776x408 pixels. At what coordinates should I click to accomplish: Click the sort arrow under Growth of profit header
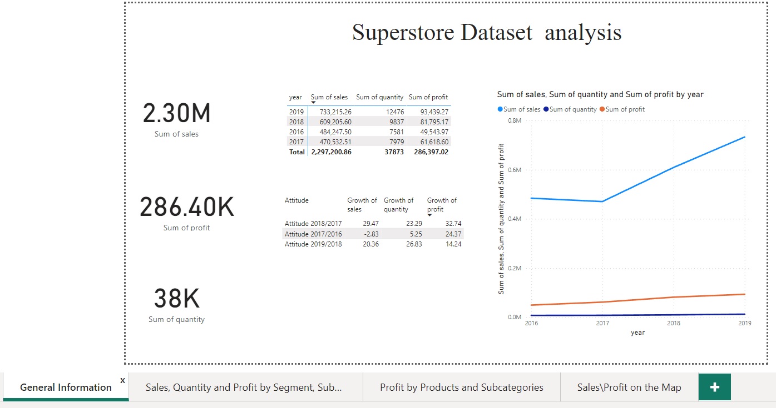point(429,215)
